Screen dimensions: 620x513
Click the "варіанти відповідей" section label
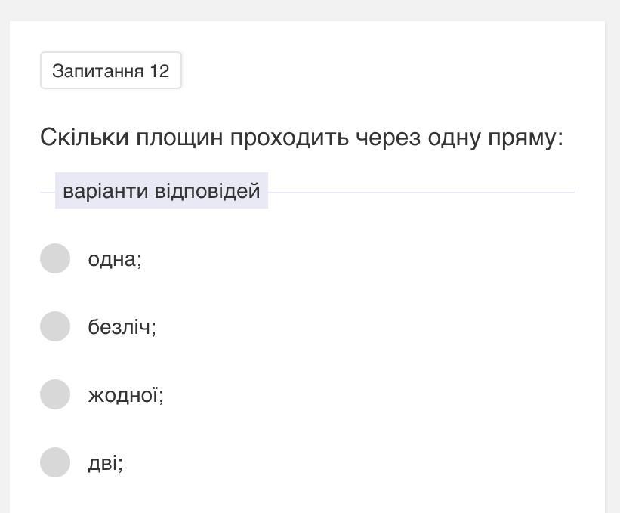pos(162,190)
